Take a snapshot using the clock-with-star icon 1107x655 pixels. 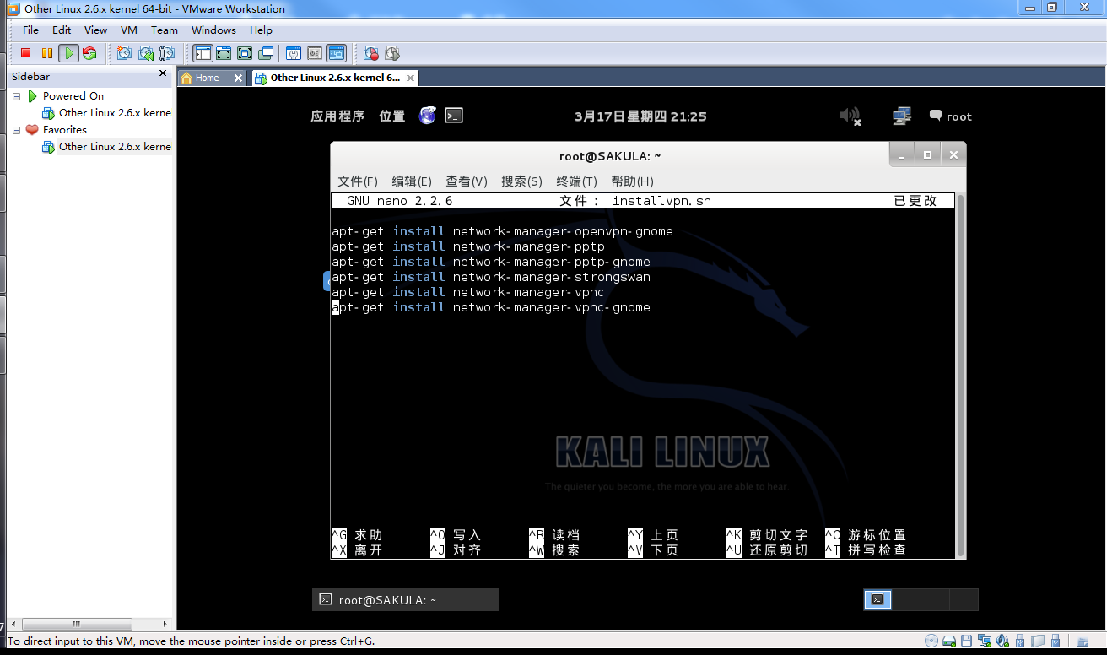(124, 53)
